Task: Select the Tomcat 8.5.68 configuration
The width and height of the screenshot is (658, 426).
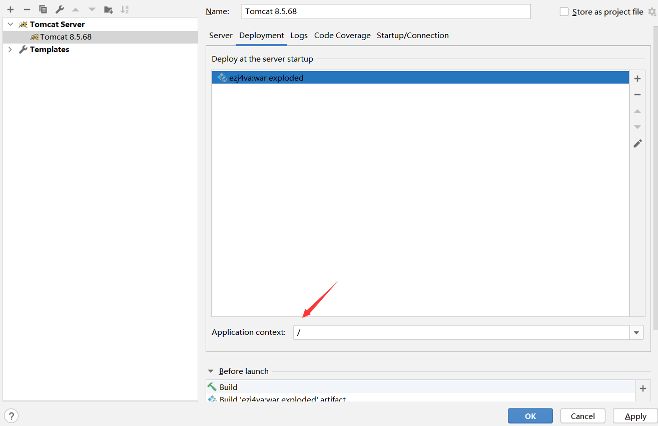Action: click(100, 37)
